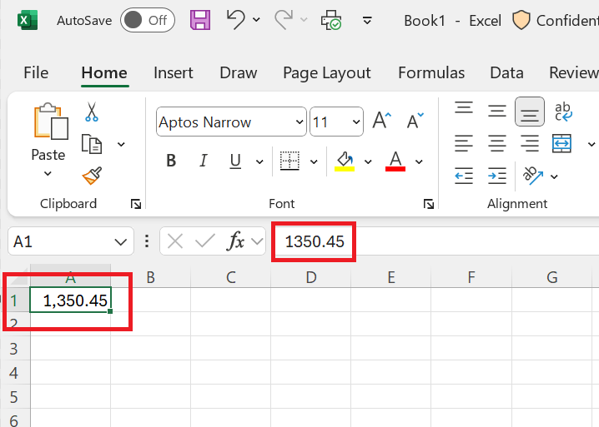Open the Orientation options dropdown
Screen dimensions: 599x427
click(x=554, y=176)
